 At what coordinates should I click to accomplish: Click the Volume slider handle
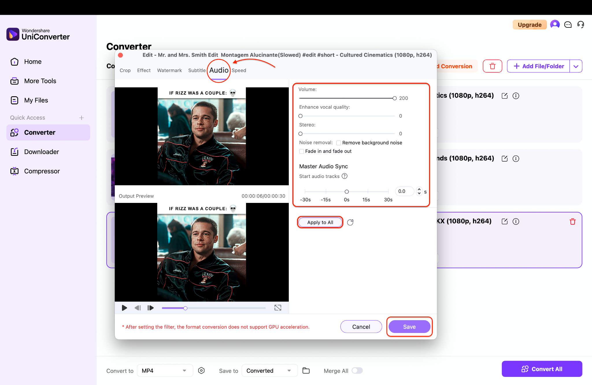click(x=395, y=98)
